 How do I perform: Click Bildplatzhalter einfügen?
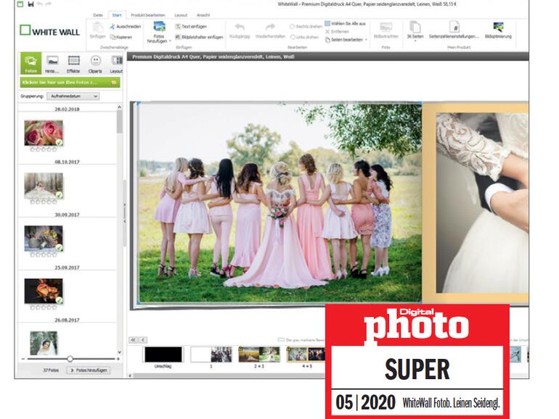(199, 37)
